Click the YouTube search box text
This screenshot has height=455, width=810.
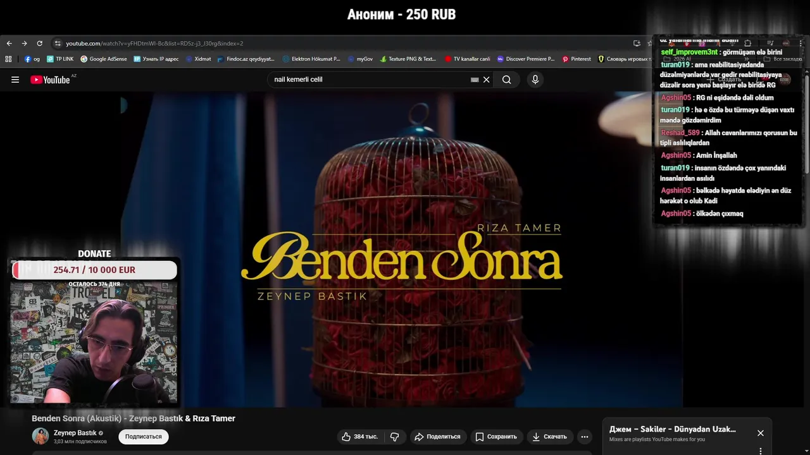pos(298,80)
